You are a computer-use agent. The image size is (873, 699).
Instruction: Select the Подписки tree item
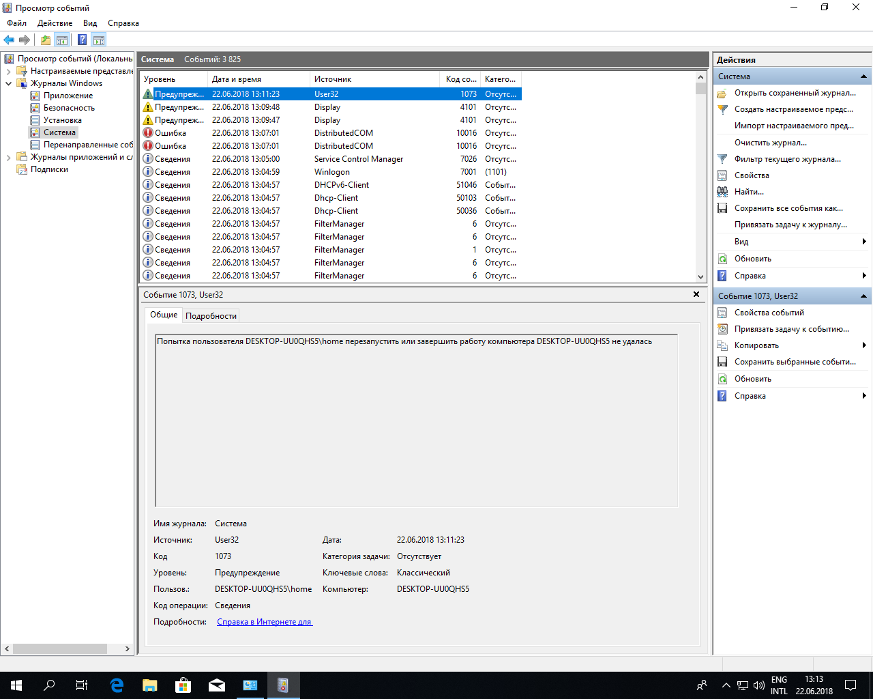click(49, 169)
